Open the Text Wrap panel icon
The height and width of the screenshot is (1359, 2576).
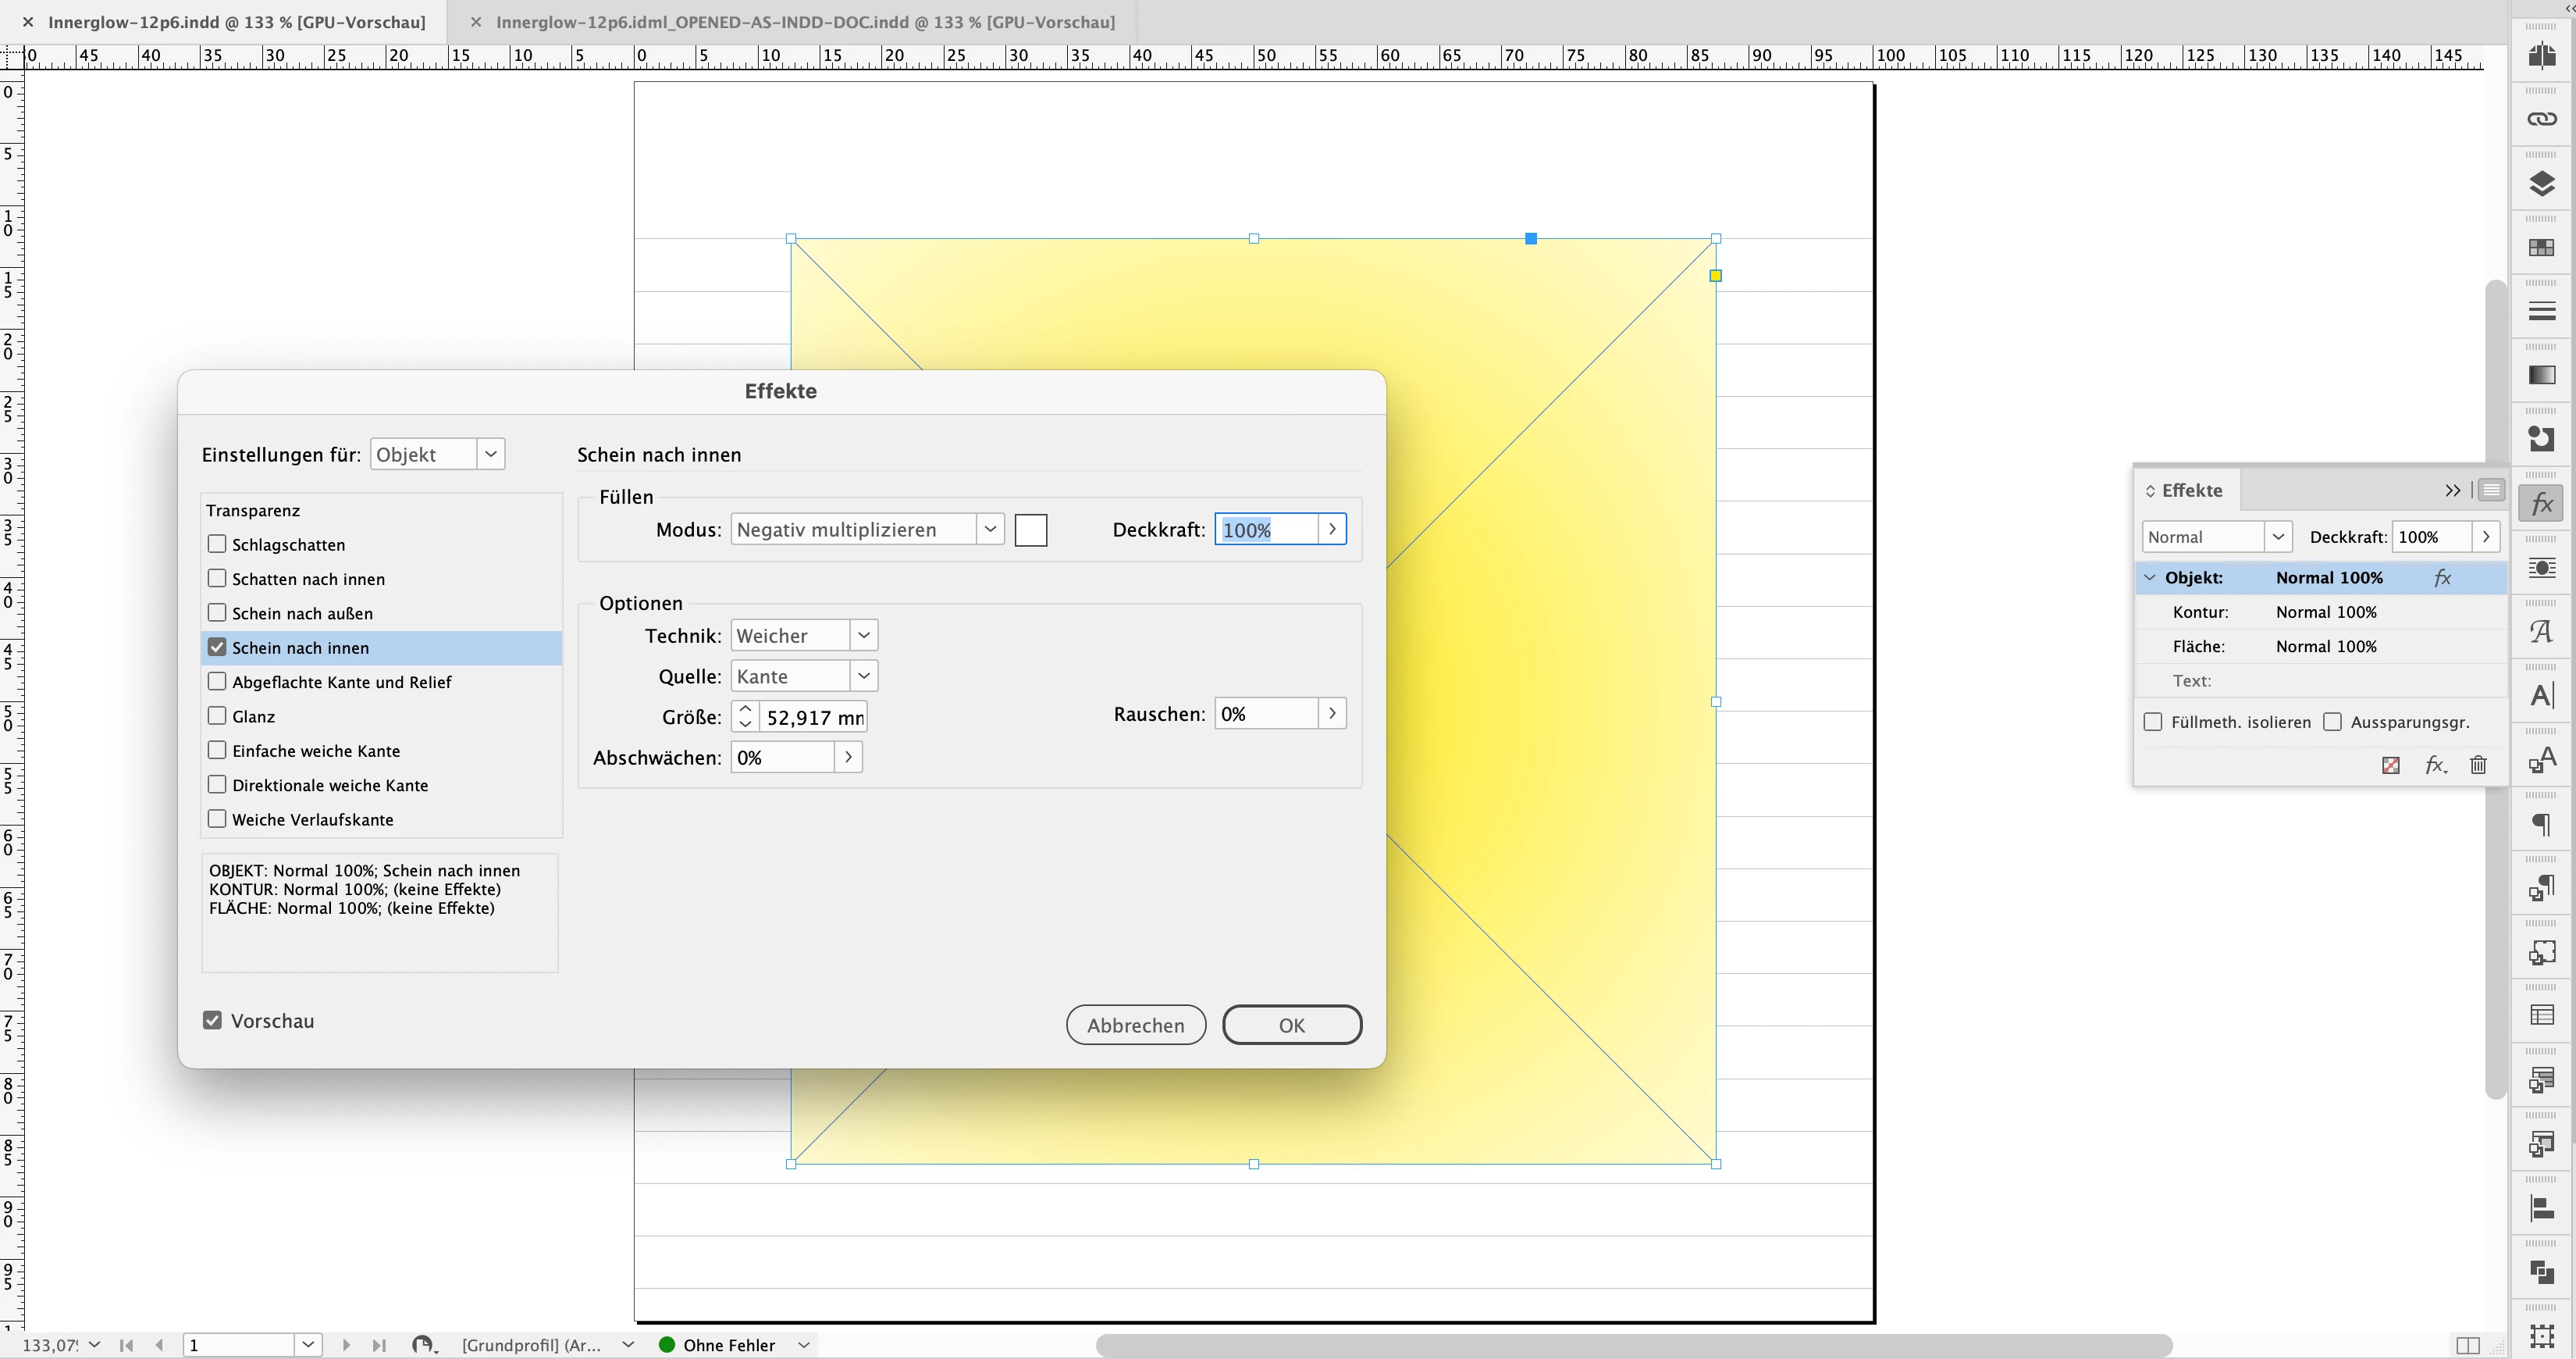coord(2541,567)
